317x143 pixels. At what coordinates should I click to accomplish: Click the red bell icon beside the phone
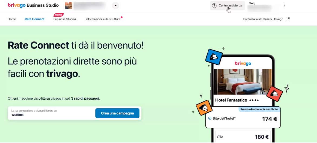click(x=275, y=94)
